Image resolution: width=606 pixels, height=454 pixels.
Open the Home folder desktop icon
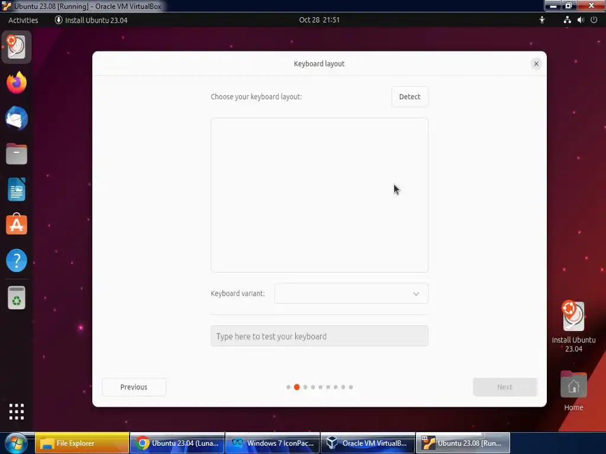573,391
